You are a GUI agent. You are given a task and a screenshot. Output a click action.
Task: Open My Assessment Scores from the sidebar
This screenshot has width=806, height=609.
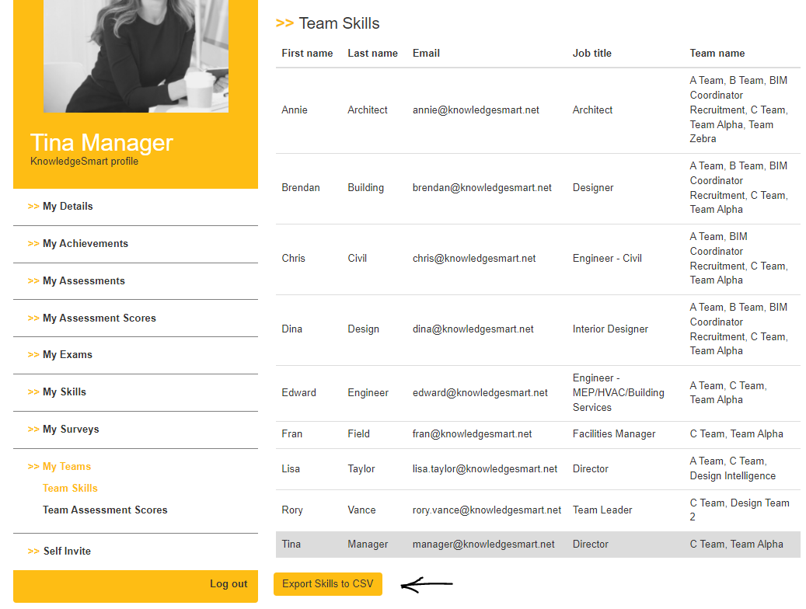pos(101,318)
